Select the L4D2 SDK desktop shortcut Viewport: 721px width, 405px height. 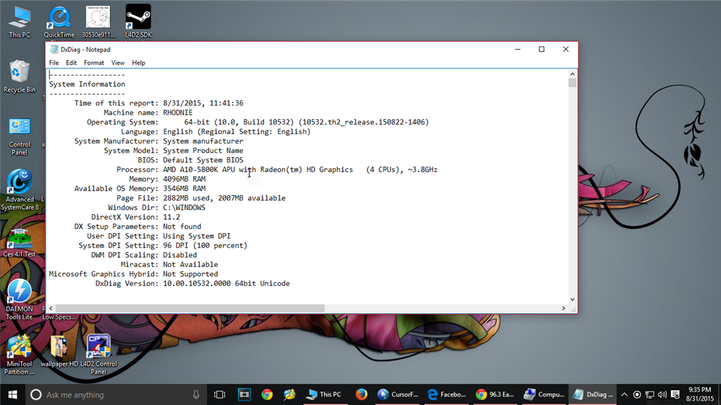coord(138,22)
